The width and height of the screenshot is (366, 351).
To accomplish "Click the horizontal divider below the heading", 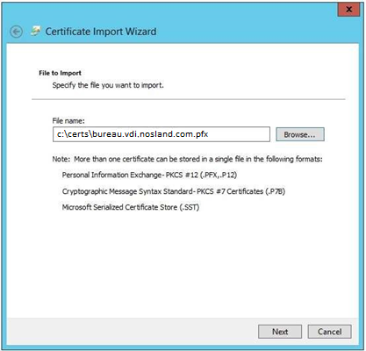I will point(189,99).
